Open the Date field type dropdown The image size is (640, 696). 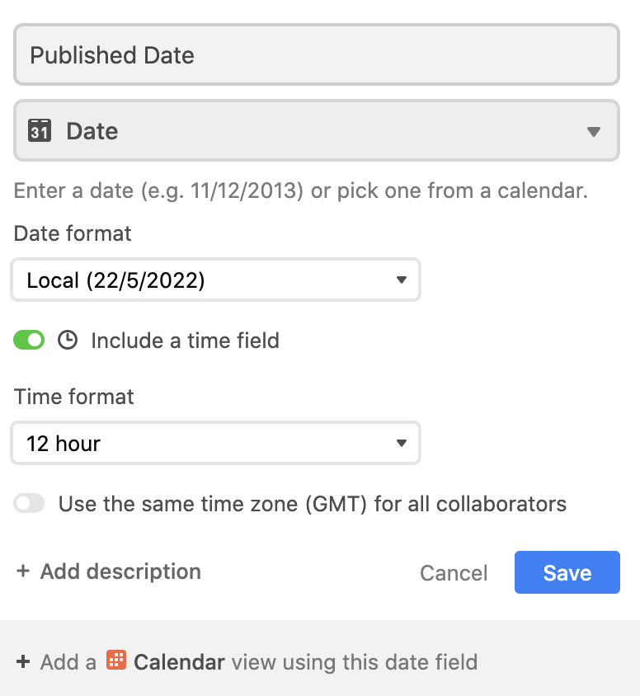[317, 130]
